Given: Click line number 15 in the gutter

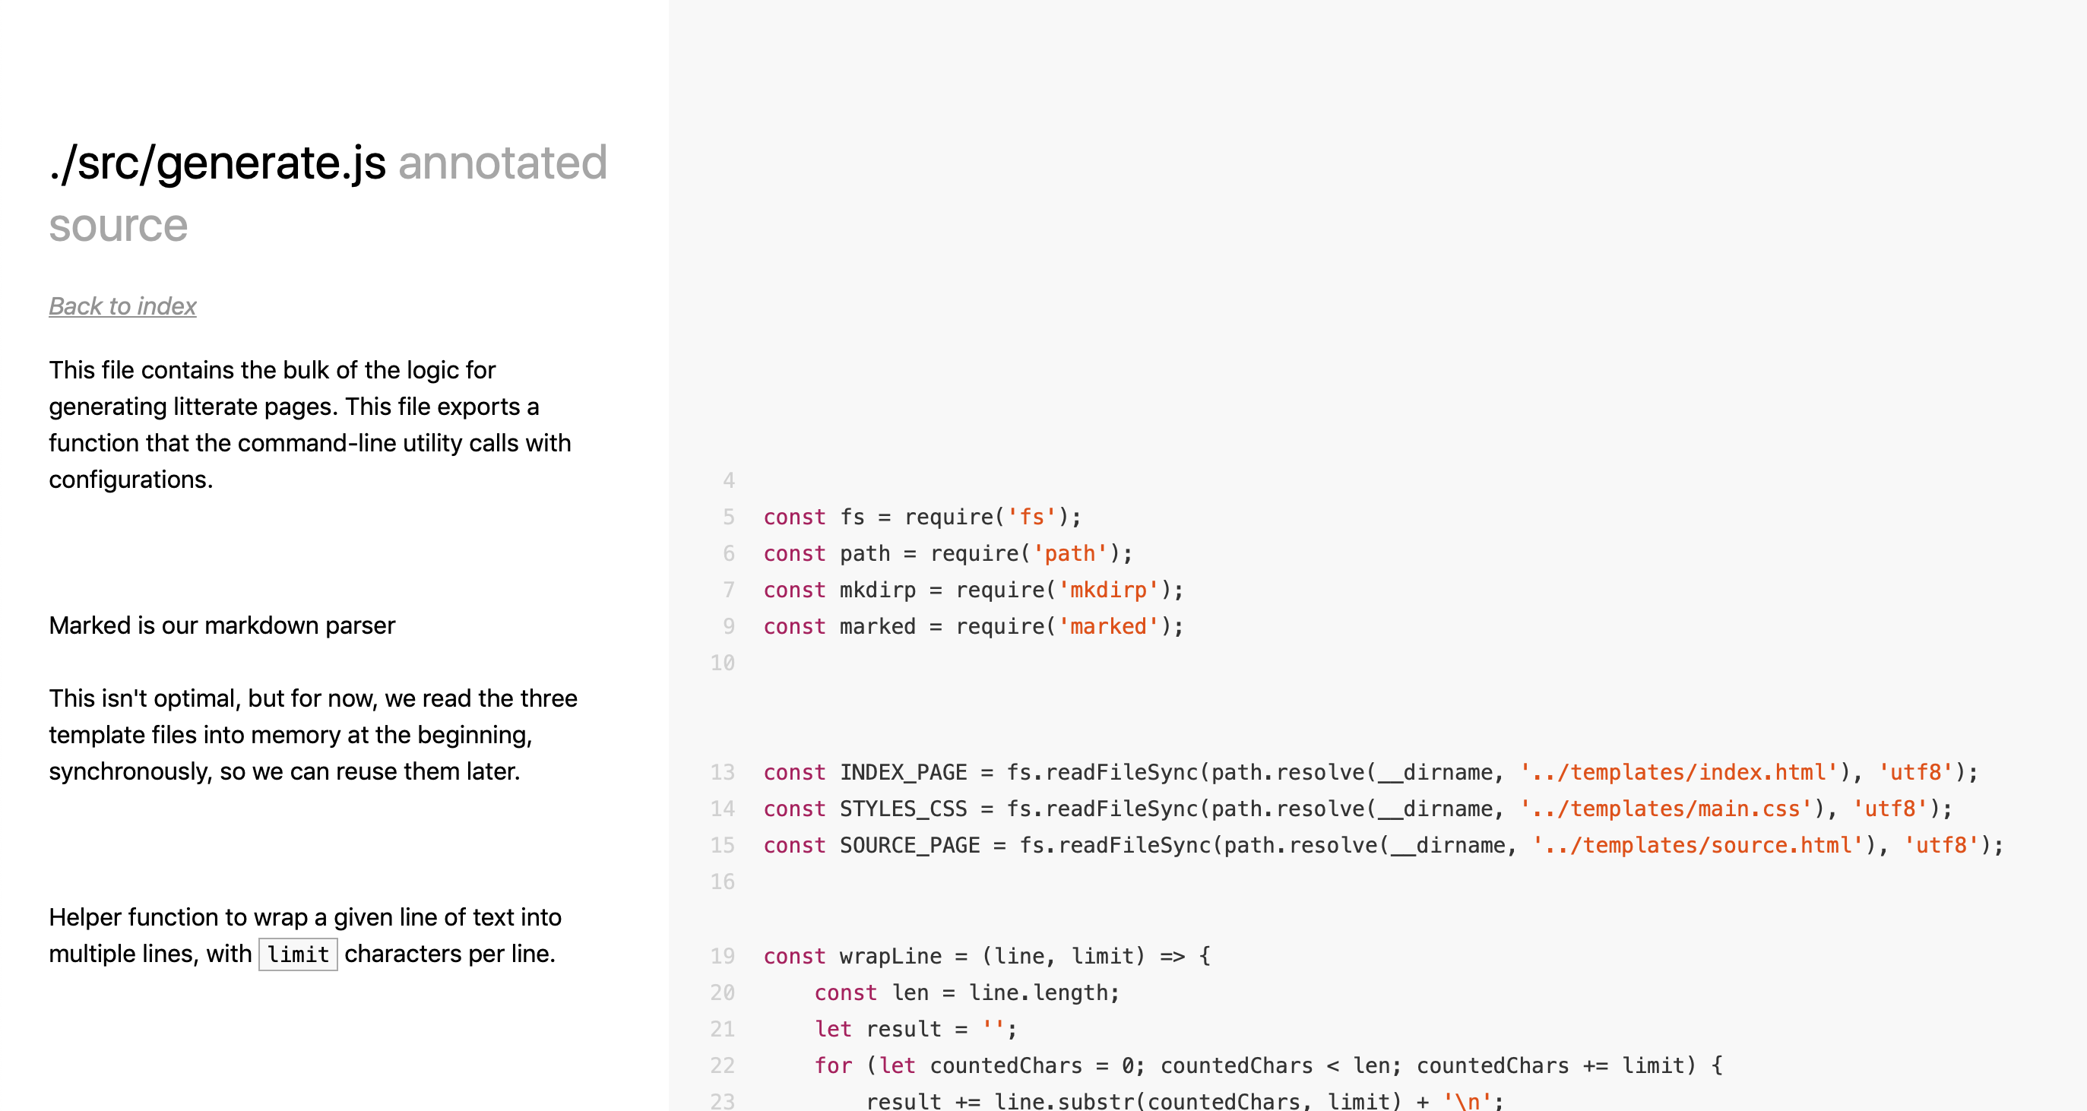Looking at the screenshot, I should point(723,845).
